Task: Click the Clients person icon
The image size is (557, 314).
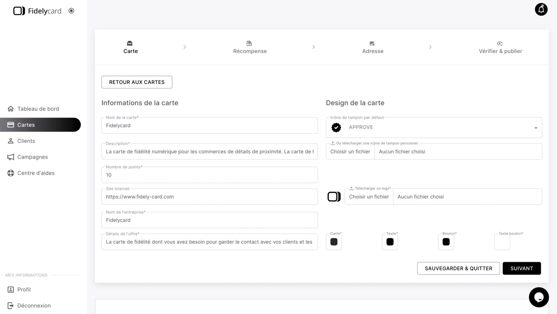Action: tap(11, 141)
